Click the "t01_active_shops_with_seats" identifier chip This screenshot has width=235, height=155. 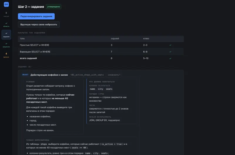click(87, 75)
